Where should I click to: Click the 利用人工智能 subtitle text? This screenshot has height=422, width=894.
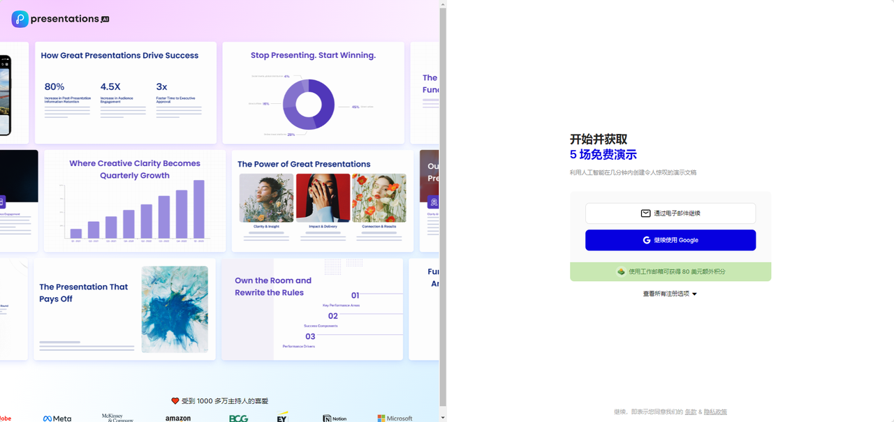633,172
